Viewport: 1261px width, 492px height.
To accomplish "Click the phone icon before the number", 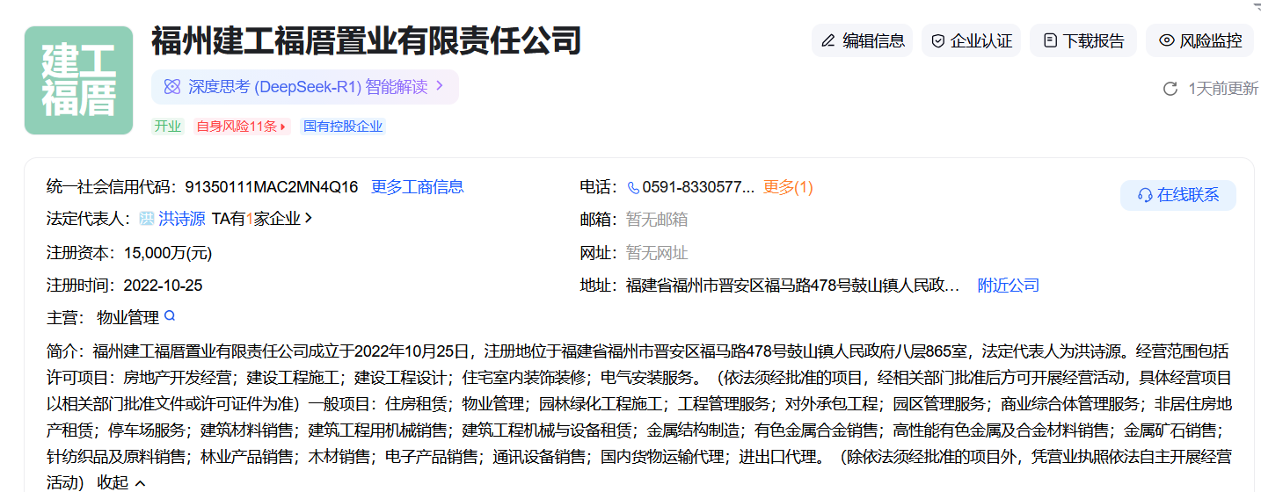I will [x=633, y=187].
